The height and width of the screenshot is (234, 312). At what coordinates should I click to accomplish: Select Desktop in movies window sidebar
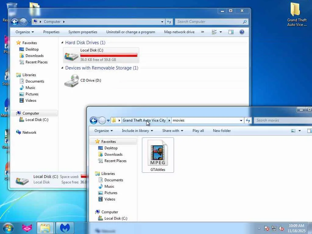click(x=111, y=148)
